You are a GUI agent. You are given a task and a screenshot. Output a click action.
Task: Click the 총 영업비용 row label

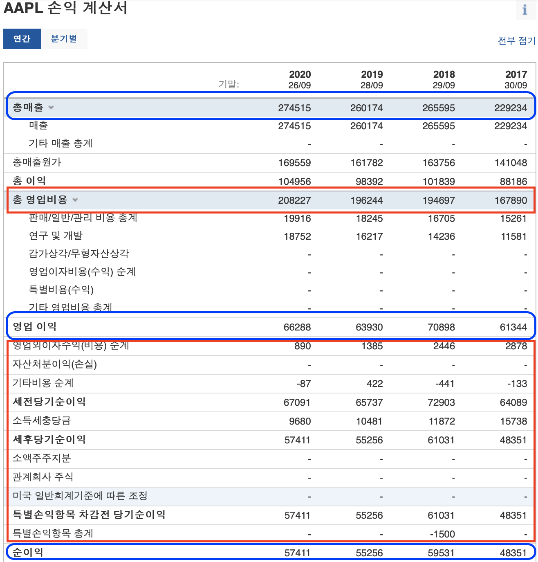click(40, 200)
